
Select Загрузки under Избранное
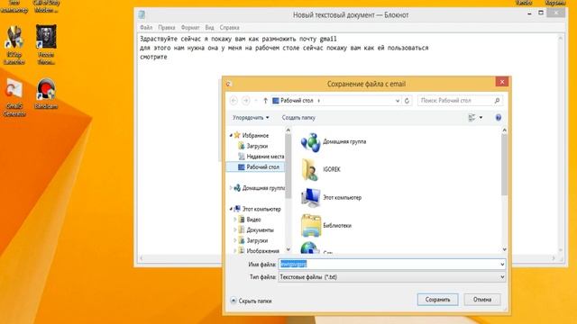(252, 146)
